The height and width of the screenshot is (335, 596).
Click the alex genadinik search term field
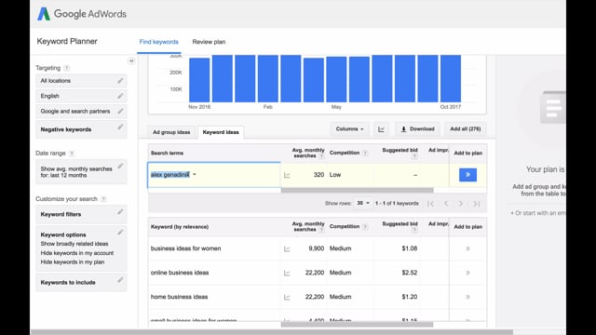pos(214,175)
